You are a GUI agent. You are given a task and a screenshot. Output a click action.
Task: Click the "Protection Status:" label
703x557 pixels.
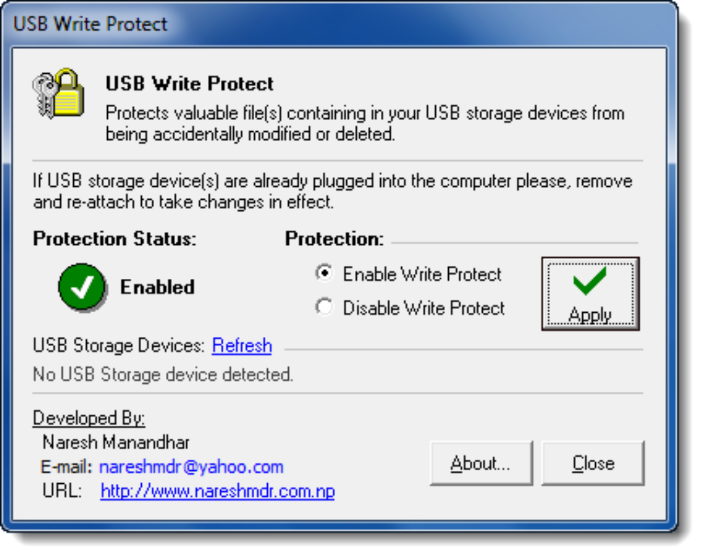(115, 239)
